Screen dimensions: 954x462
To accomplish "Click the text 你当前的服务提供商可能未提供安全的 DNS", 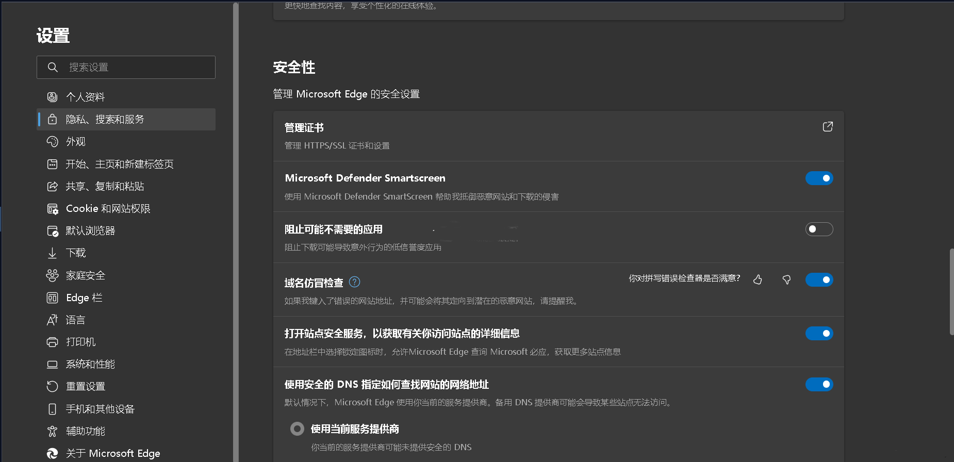I will pos(391,447).
